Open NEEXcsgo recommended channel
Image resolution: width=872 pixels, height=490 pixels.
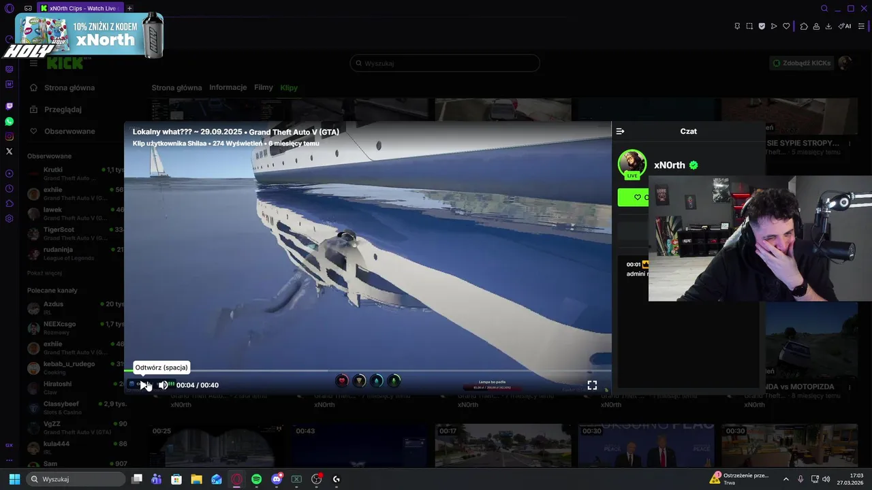coord(75,328)
